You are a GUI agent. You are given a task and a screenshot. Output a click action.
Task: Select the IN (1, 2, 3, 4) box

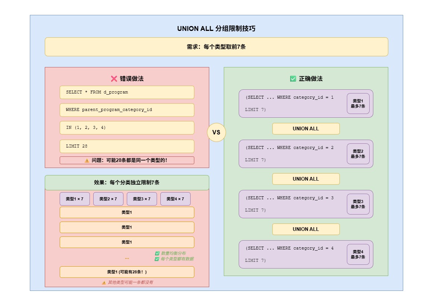[x=127, y=128]
